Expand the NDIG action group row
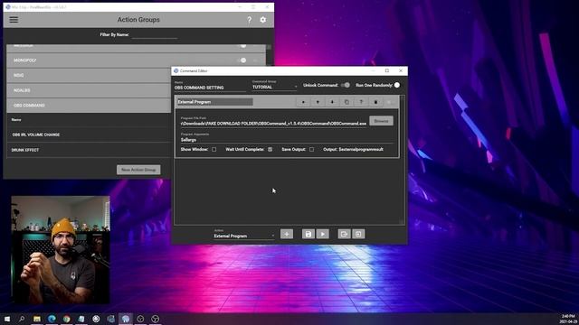This screenshot has width=579, height=325. [x=89, y=75]
